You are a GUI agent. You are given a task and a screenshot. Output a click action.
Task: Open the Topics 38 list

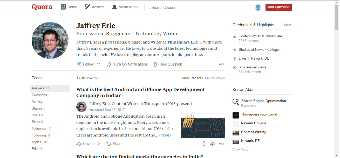pyautogui.click(x=39, y=142)
